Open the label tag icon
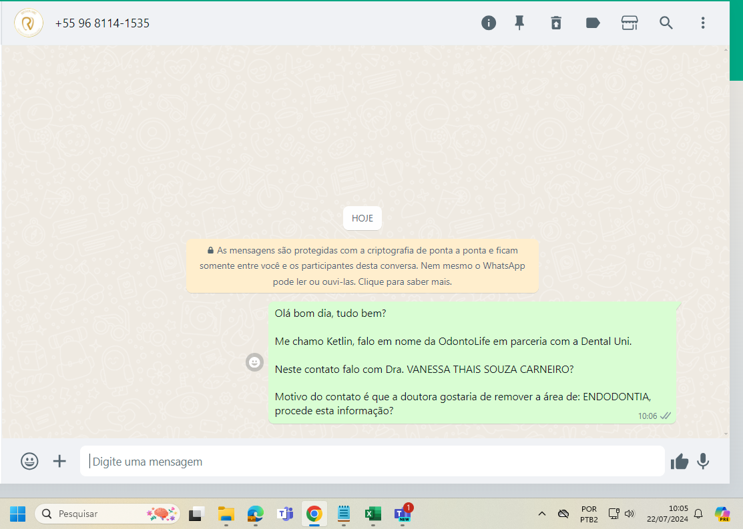 click(x=593, y=23)
